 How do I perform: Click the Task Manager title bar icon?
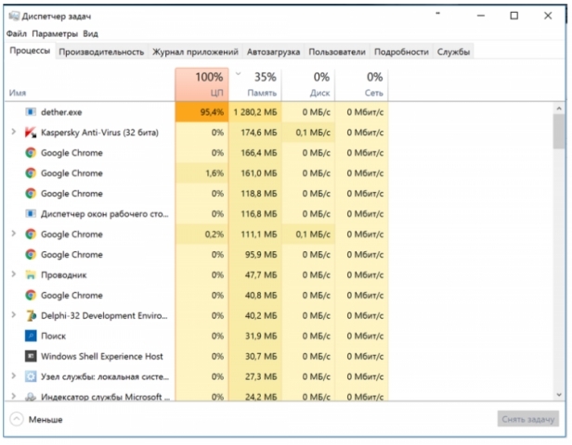tap(14, 16)
